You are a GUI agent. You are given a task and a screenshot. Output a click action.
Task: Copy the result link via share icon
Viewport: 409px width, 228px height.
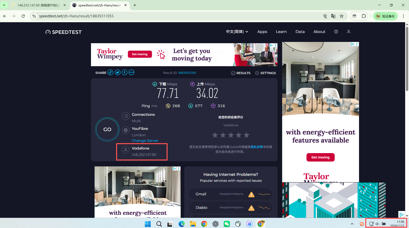[x=110, y=73]
